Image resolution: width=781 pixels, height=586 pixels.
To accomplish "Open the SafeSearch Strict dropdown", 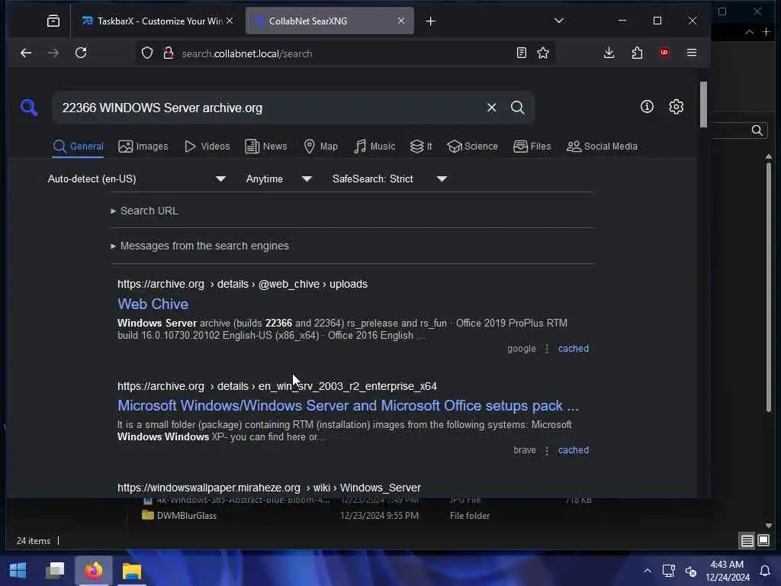I will [390, 179].
